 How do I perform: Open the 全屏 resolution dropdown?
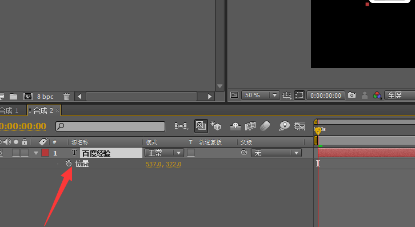click(x=400, y=95)
